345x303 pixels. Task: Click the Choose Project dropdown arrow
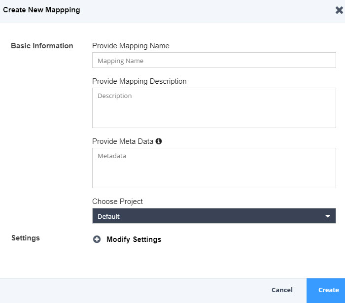328,216
